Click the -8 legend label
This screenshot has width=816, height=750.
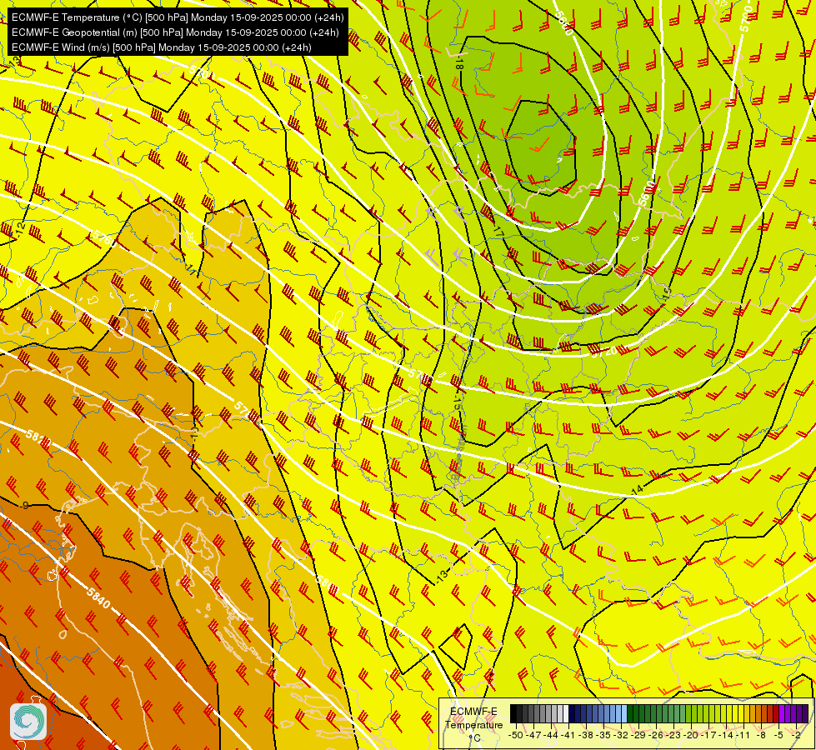(x=761, y=735)
